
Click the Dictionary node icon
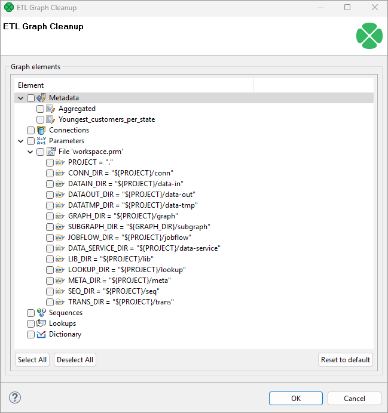click(41, 334)
